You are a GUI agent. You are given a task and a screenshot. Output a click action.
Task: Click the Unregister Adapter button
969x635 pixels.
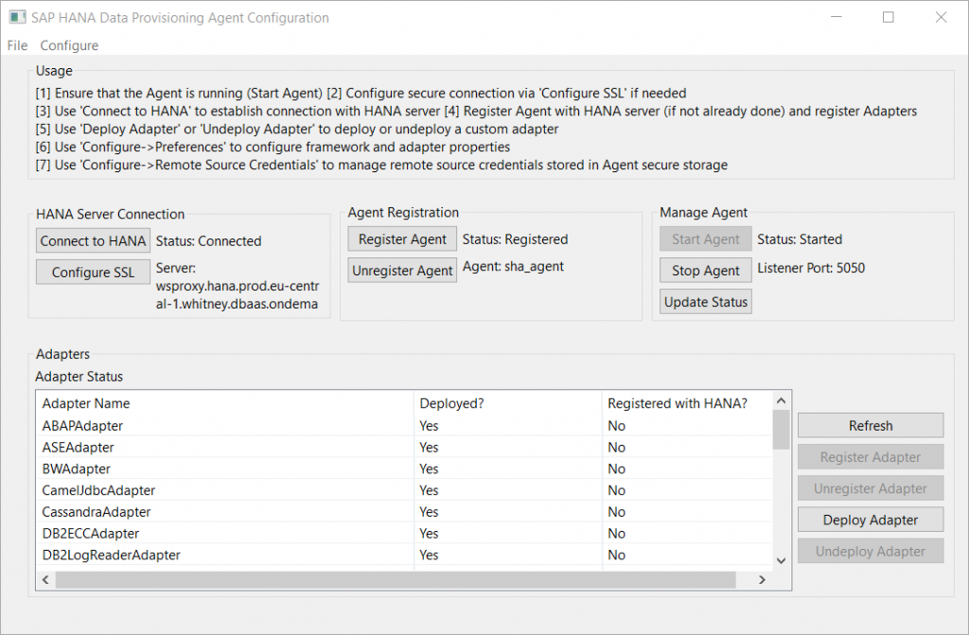pyautogui.click(x=871, y=488)
